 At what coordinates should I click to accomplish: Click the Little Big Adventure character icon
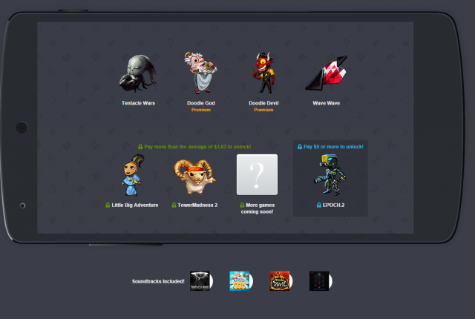[x=133, y=175]
